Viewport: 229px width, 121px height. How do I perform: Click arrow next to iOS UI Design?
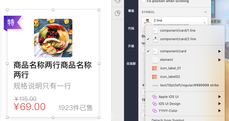[x=220, y=104]
